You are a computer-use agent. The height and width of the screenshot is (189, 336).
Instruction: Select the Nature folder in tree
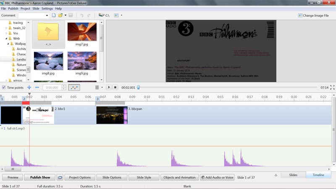19,65
